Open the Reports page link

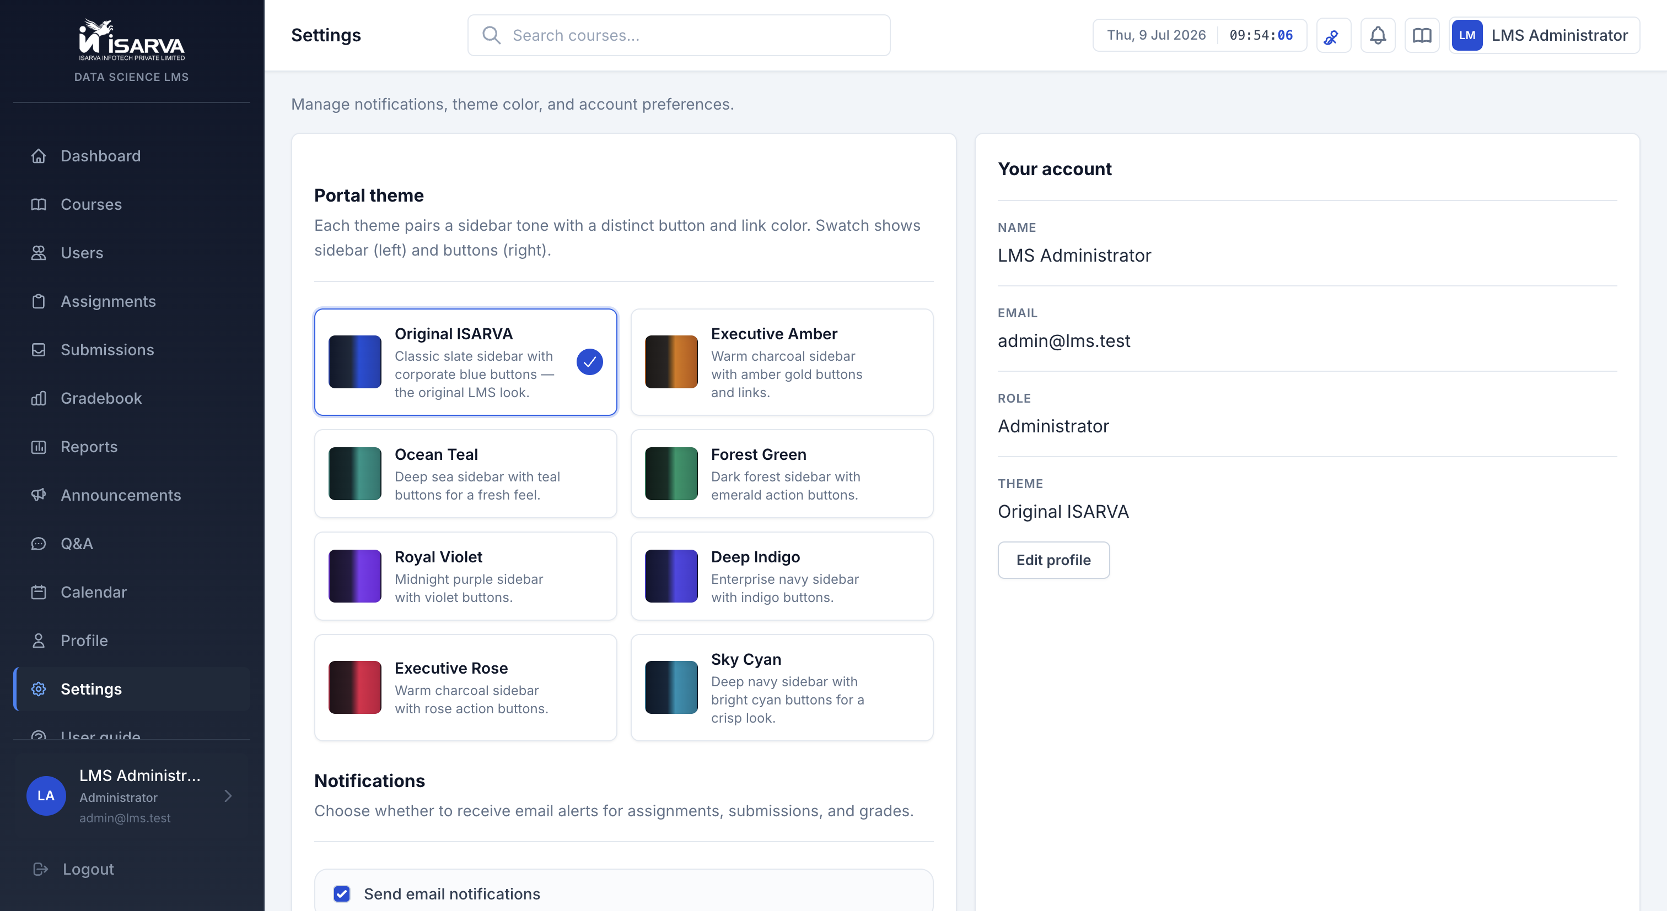131,447
